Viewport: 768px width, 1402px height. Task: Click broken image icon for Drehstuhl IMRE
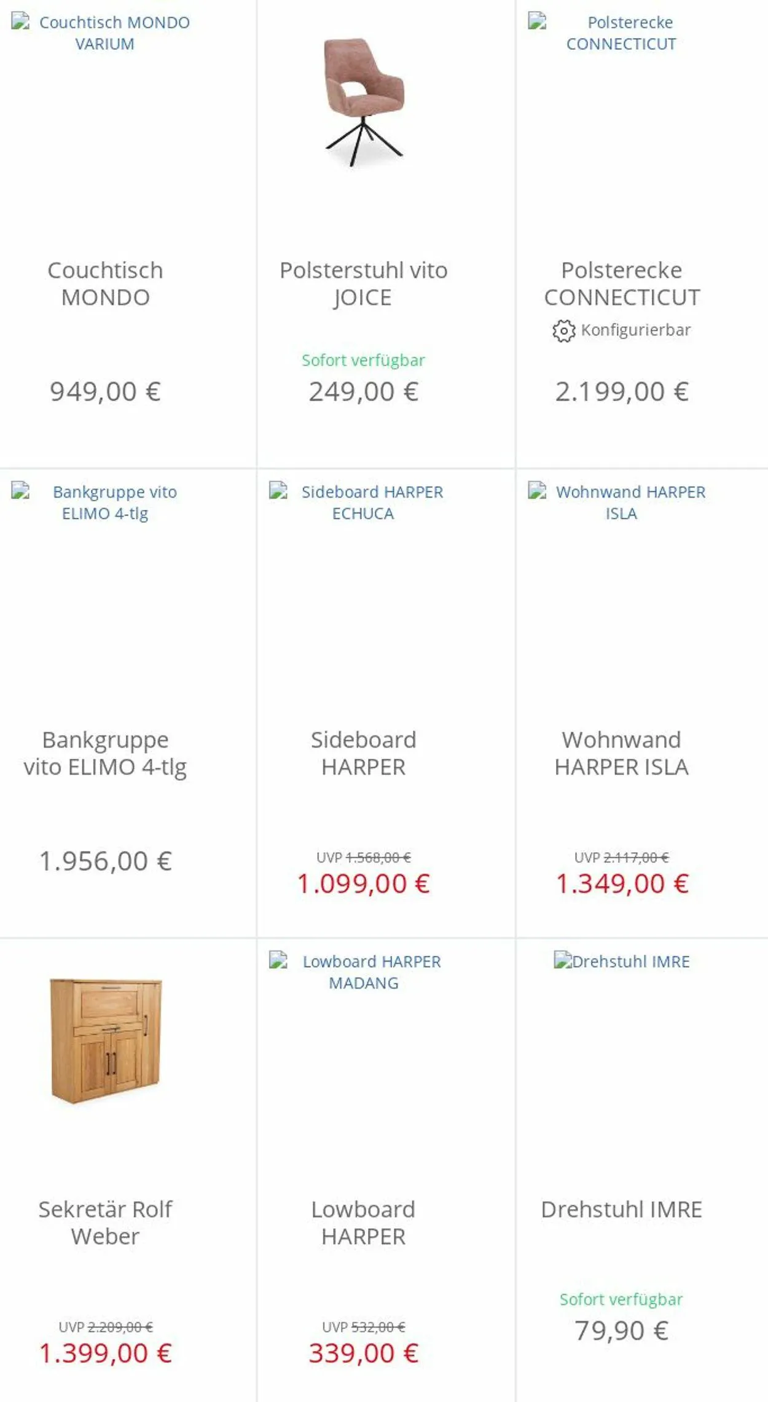(x=563, y=960)
